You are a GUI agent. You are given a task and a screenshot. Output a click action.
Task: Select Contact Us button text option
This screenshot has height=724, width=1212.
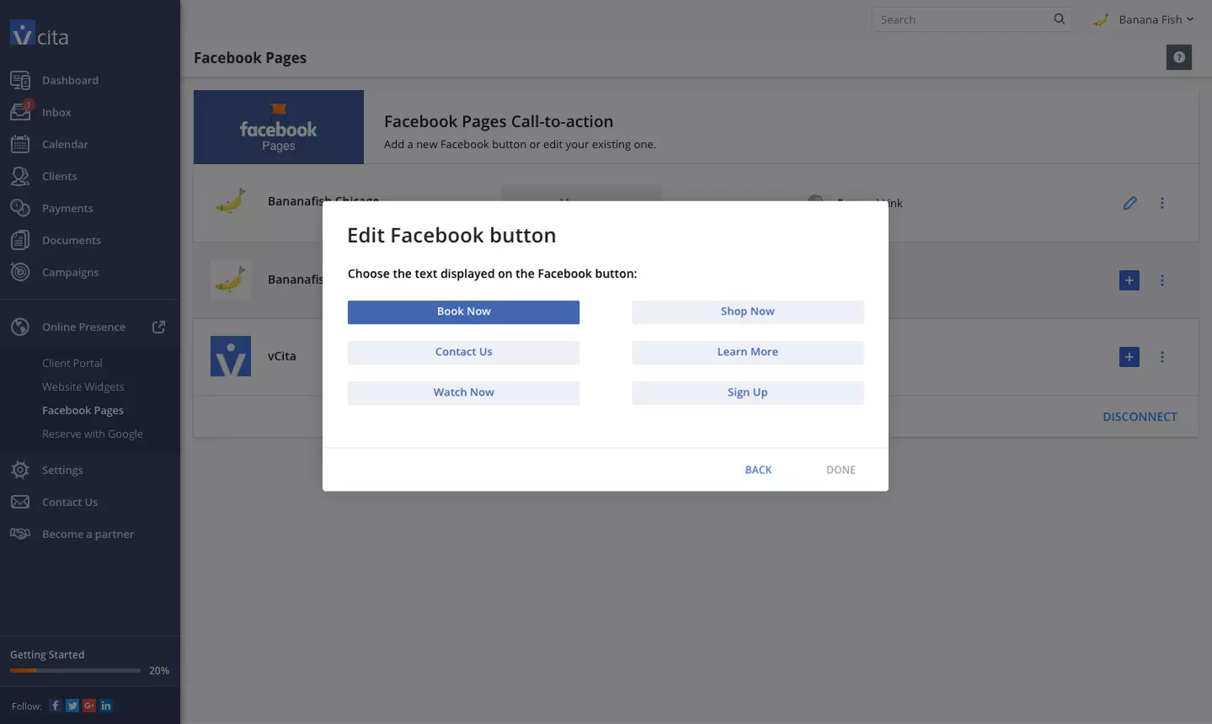tap(463, 352)
